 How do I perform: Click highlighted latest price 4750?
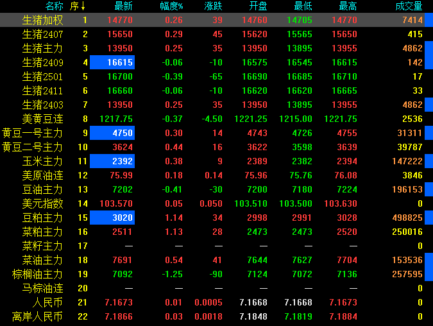[112, 133]
